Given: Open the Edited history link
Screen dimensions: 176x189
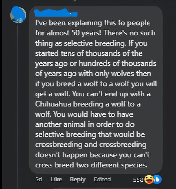Looking at the screenshot, I should (102, 179).
